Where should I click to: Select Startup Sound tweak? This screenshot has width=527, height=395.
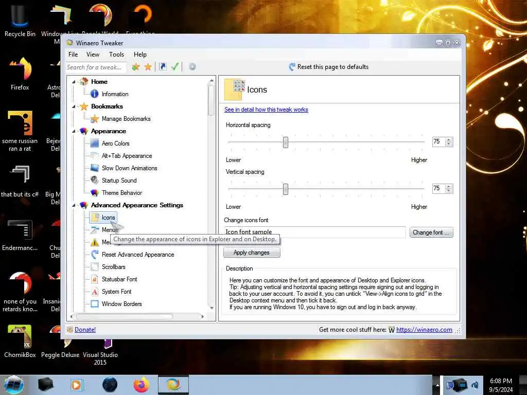119,181
